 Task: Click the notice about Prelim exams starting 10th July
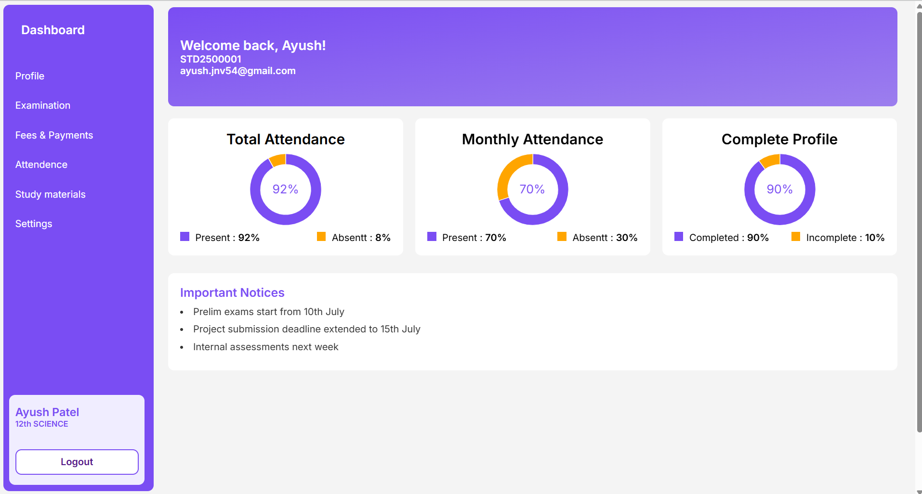268,312
